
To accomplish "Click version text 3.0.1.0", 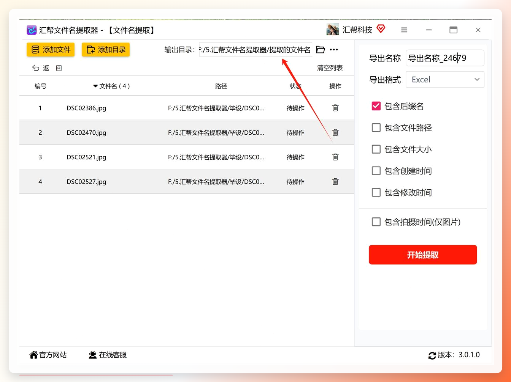I will tap(469, 355).
